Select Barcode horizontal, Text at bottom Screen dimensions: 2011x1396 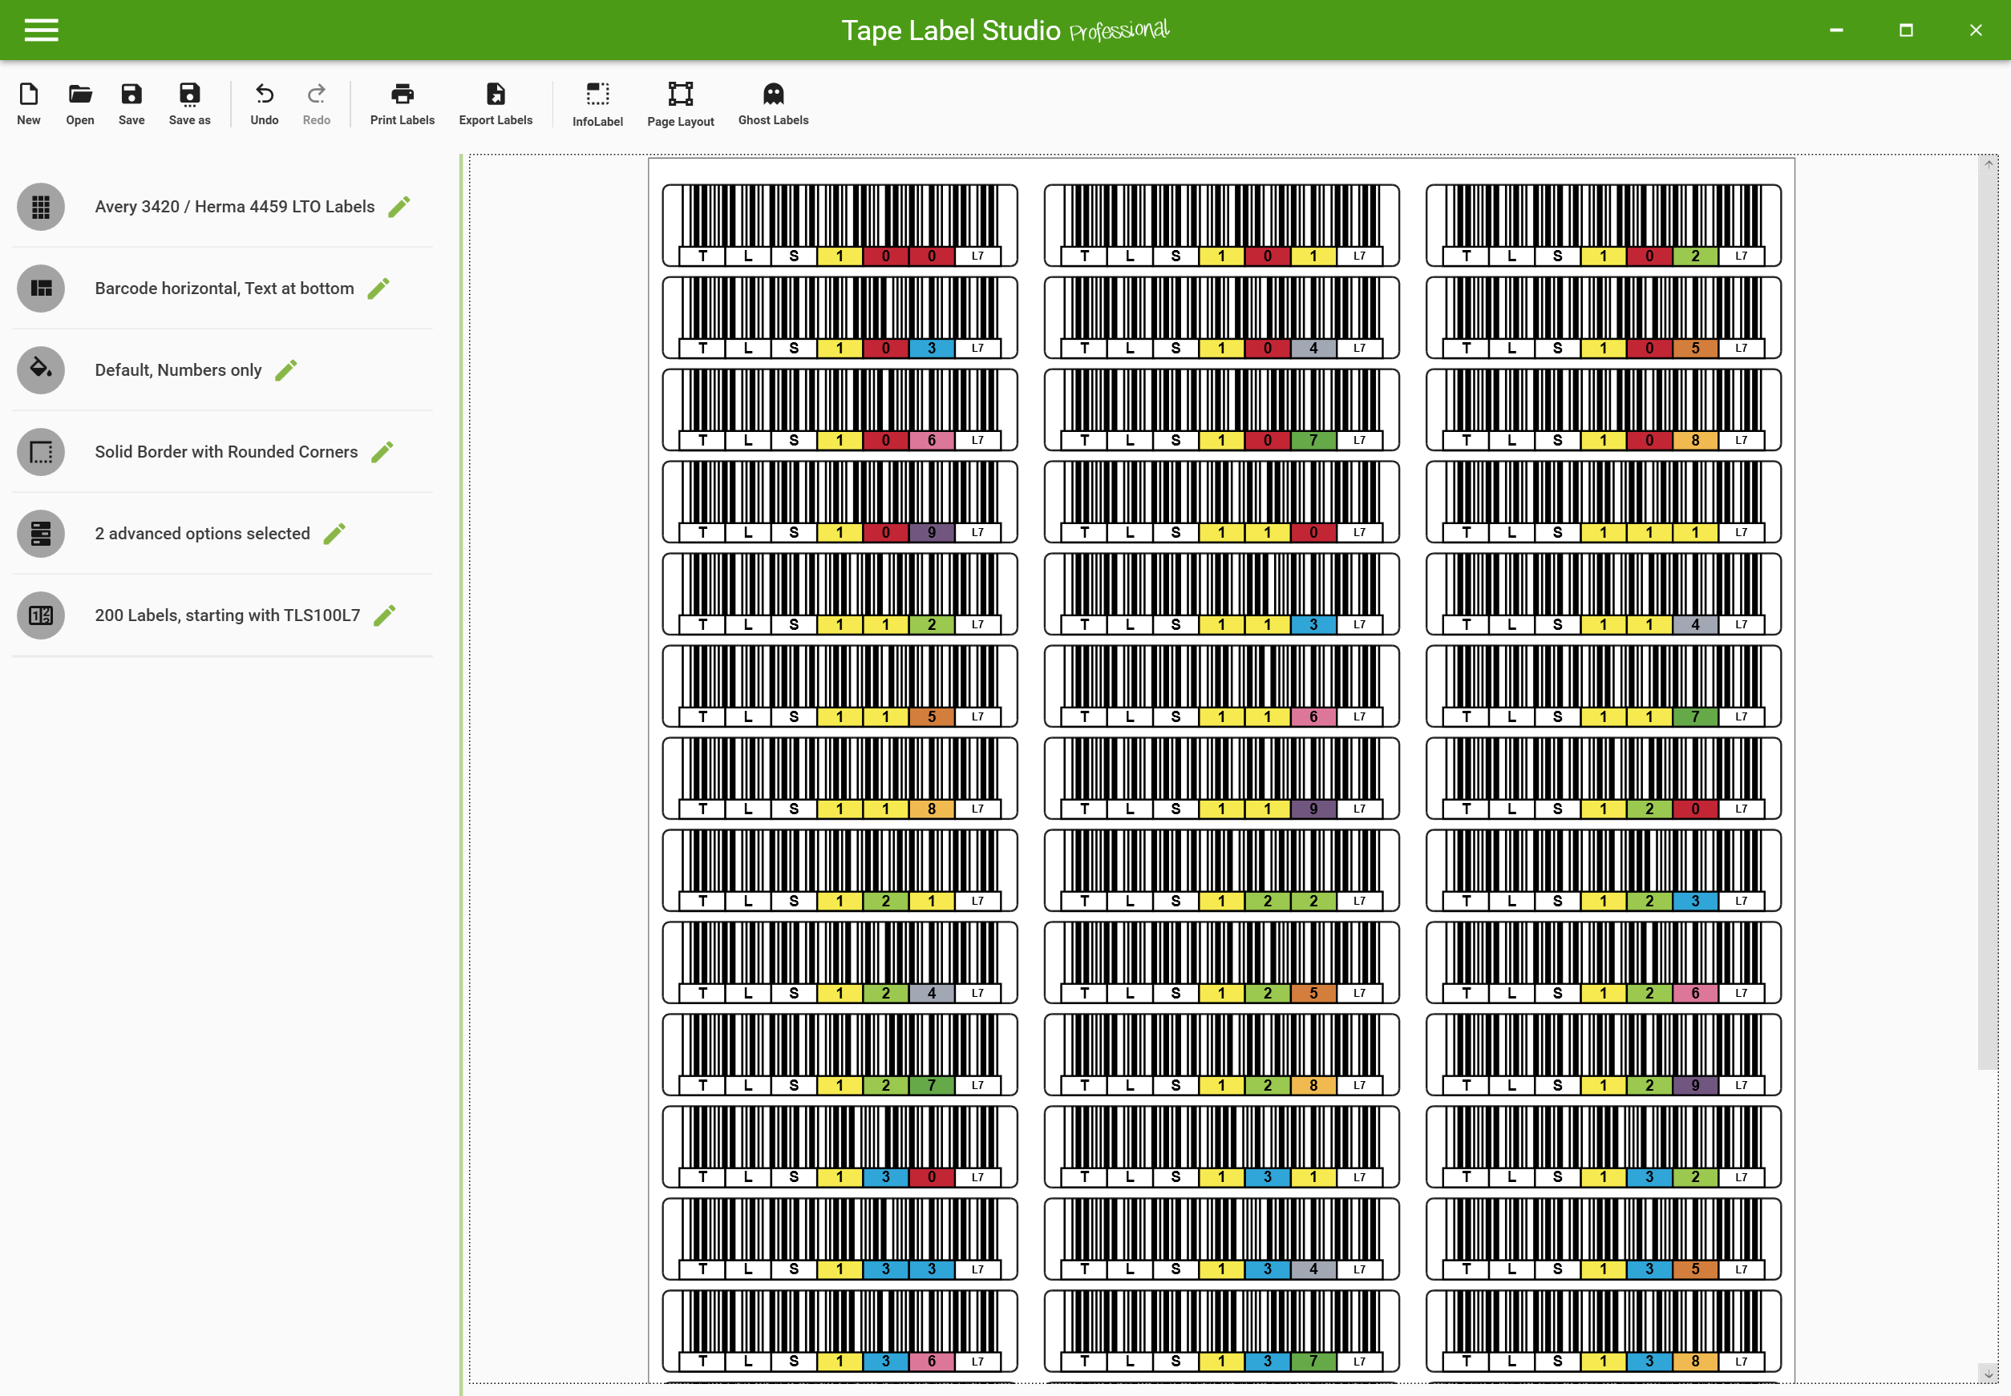224,288
